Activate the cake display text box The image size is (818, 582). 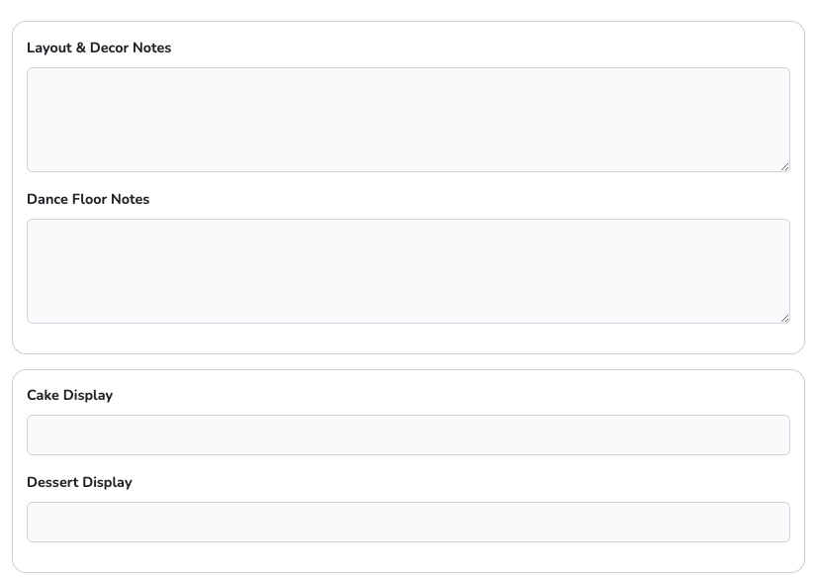(297, 436)
